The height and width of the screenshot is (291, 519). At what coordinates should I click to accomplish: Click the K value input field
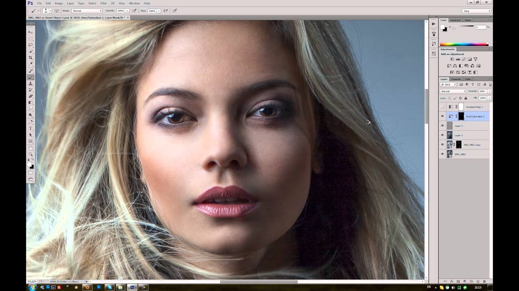click(480, 27)
